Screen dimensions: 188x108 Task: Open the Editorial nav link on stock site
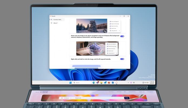[x=132, y=92]
